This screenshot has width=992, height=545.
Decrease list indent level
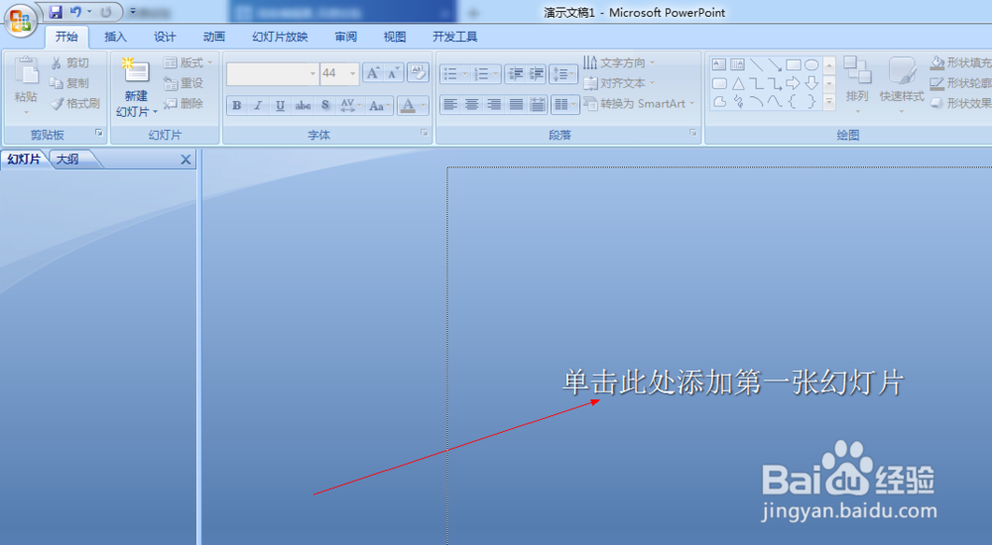coord(515,74)
